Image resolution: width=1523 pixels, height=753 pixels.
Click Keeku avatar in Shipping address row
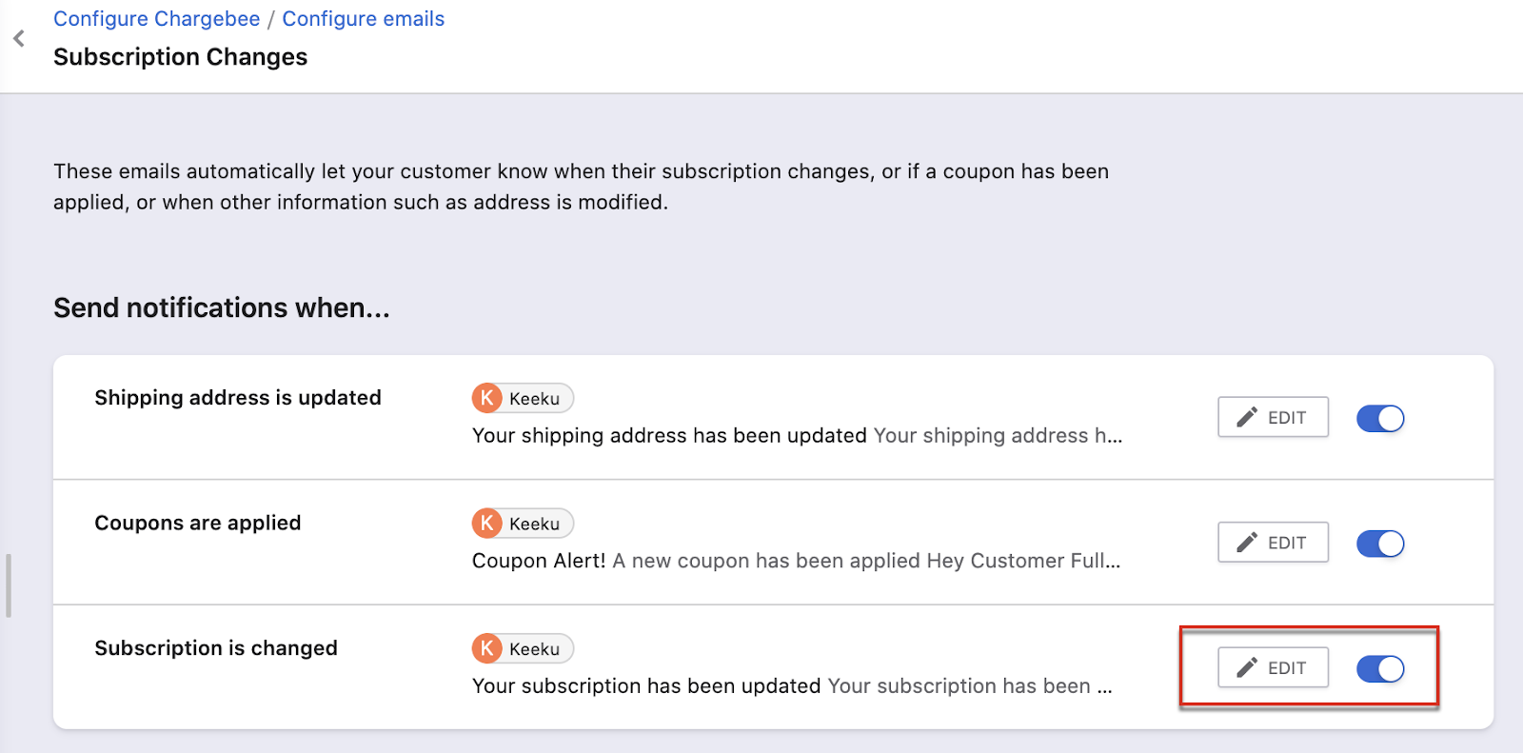click(487, 398)
